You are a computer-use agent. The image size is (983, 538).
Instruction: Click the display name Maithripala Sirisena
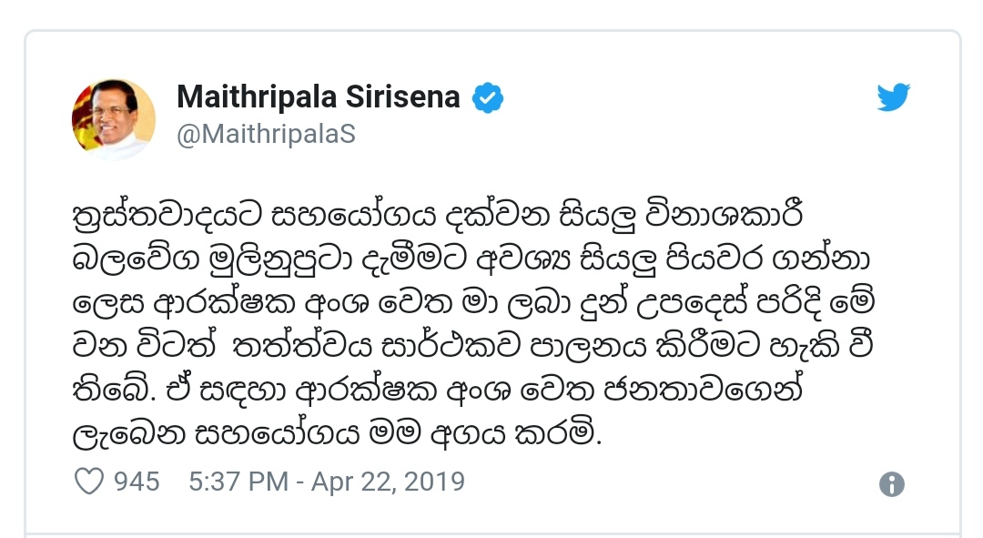[x=318, y=96]
